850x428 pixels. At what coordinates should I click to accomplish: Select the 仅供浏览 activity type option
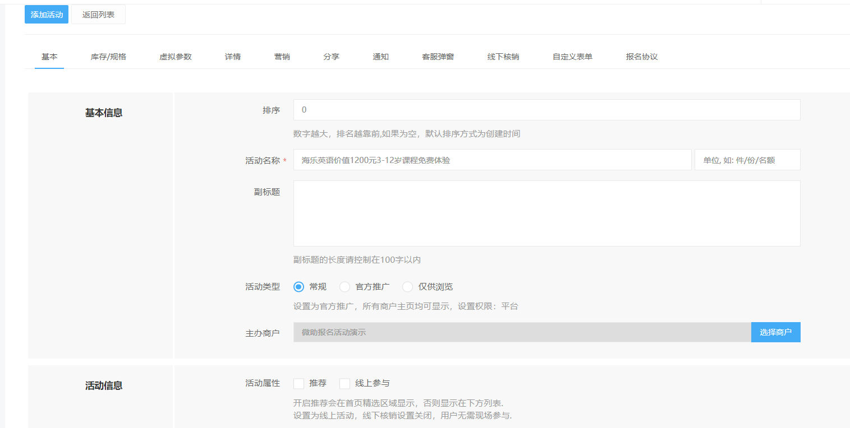tap(408, 286)
